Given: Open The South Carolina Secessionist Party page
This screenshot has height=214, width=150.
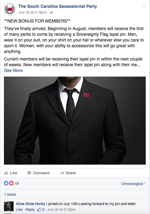Looking at the screenshot, I should (x=57, y=6).
